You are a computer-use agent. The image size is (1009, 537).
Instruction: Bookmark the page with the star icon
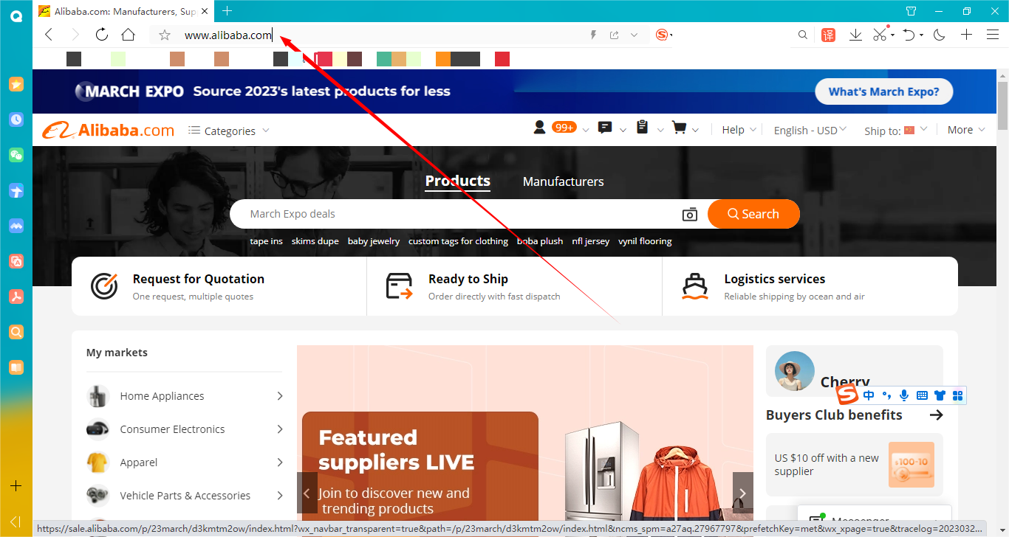click(165, 35)
